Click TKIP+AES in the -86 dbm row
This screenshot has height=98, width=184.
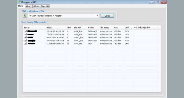point(93,31)
